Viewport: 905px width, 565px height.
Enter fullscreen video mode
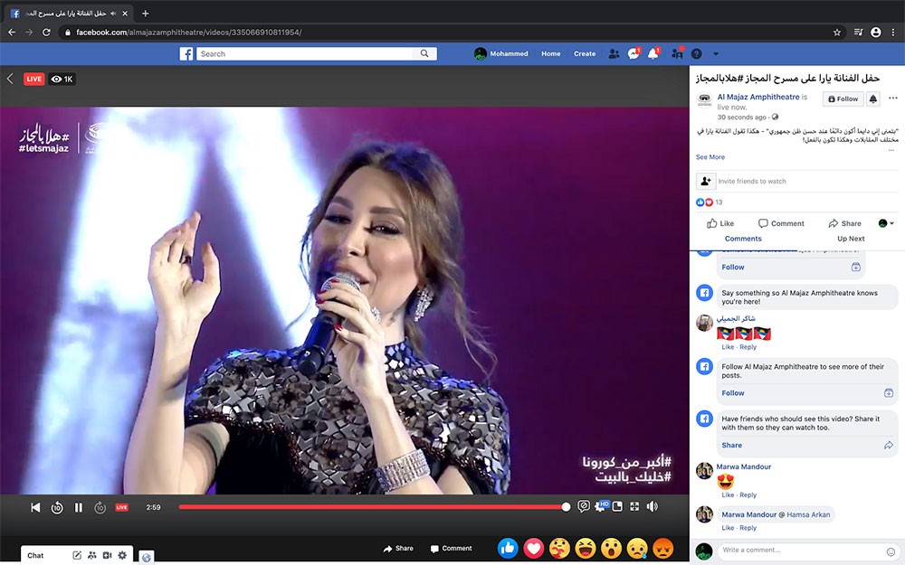click(634, 506)
